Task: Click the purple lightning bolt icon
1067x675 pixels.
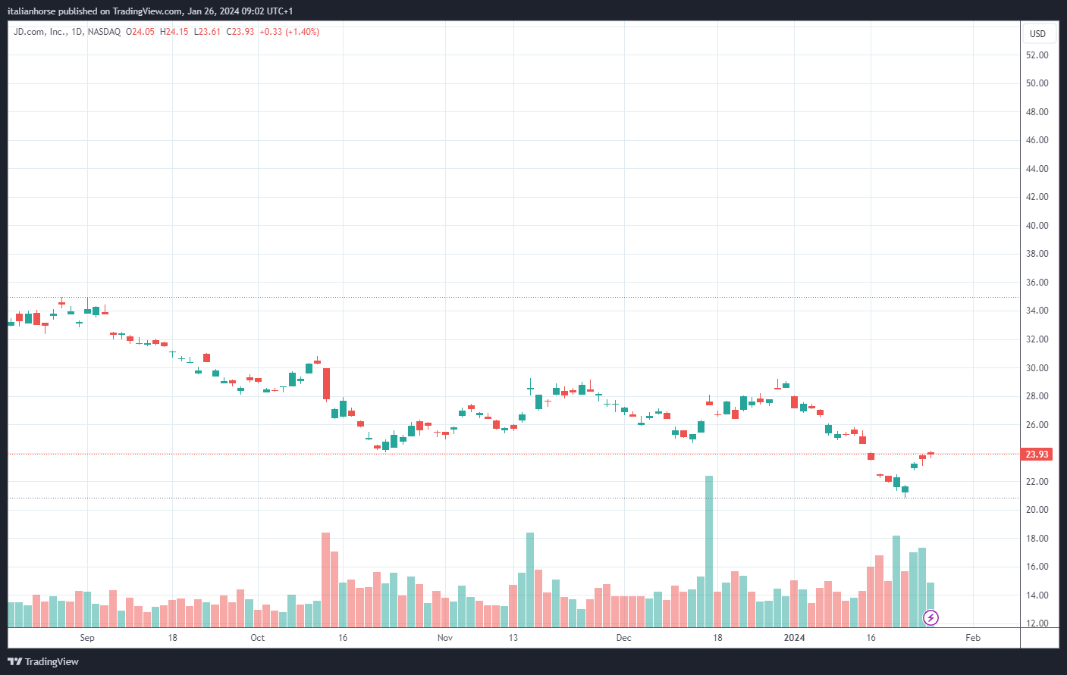Action: pos(930,617)
